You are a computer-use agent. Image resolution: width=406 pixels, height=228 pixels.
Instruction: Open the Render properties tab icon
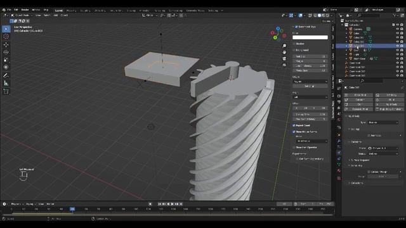pyautogui.click(x=339, y=96)
